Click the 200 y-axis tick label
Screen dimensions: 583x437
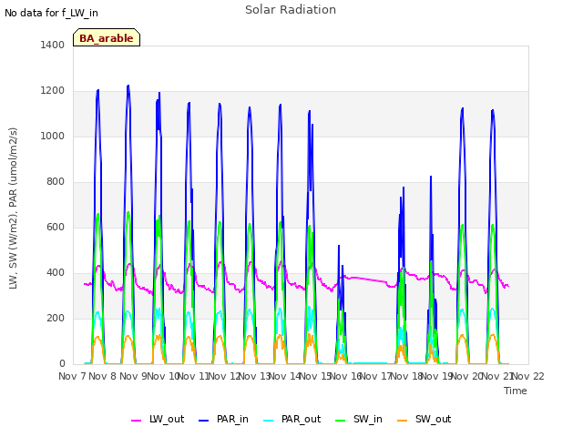click(56, 318)
